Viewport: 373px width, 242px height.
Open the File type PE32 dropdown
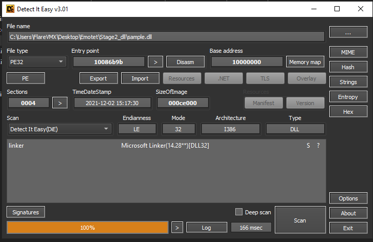(37, 62)
